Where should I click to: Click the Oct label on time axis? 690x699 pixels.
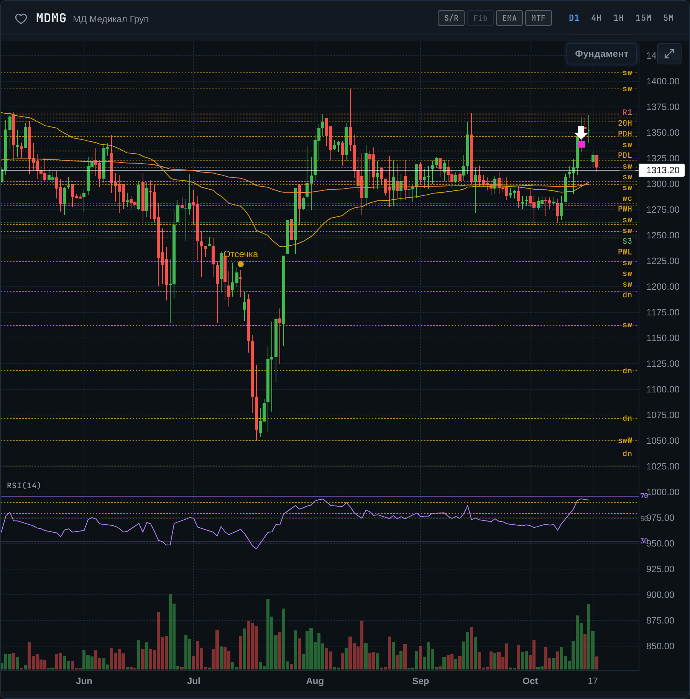coord(530,681)
